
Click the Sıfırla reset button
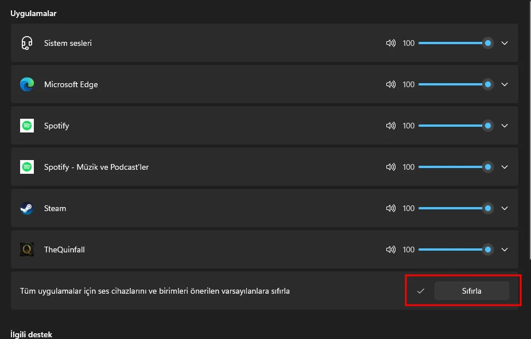(471, 291)
